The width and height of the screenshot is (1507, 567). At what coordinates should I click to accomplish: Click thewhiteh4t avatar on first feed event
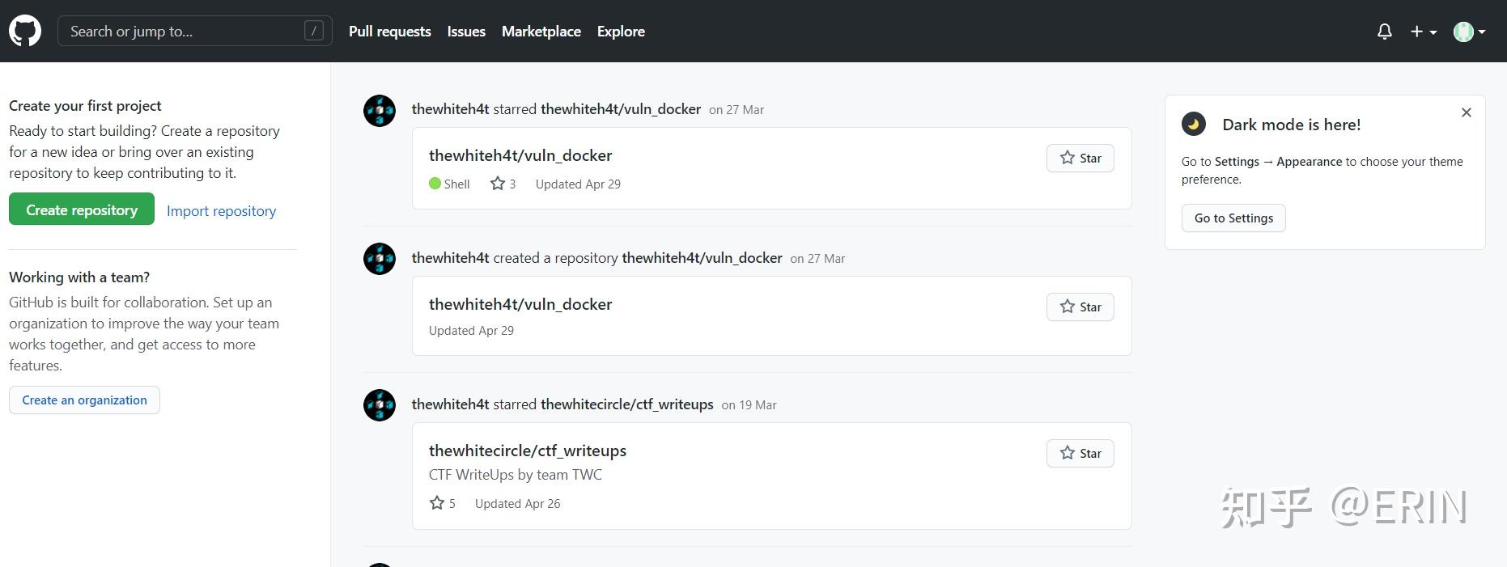point(380,111)
